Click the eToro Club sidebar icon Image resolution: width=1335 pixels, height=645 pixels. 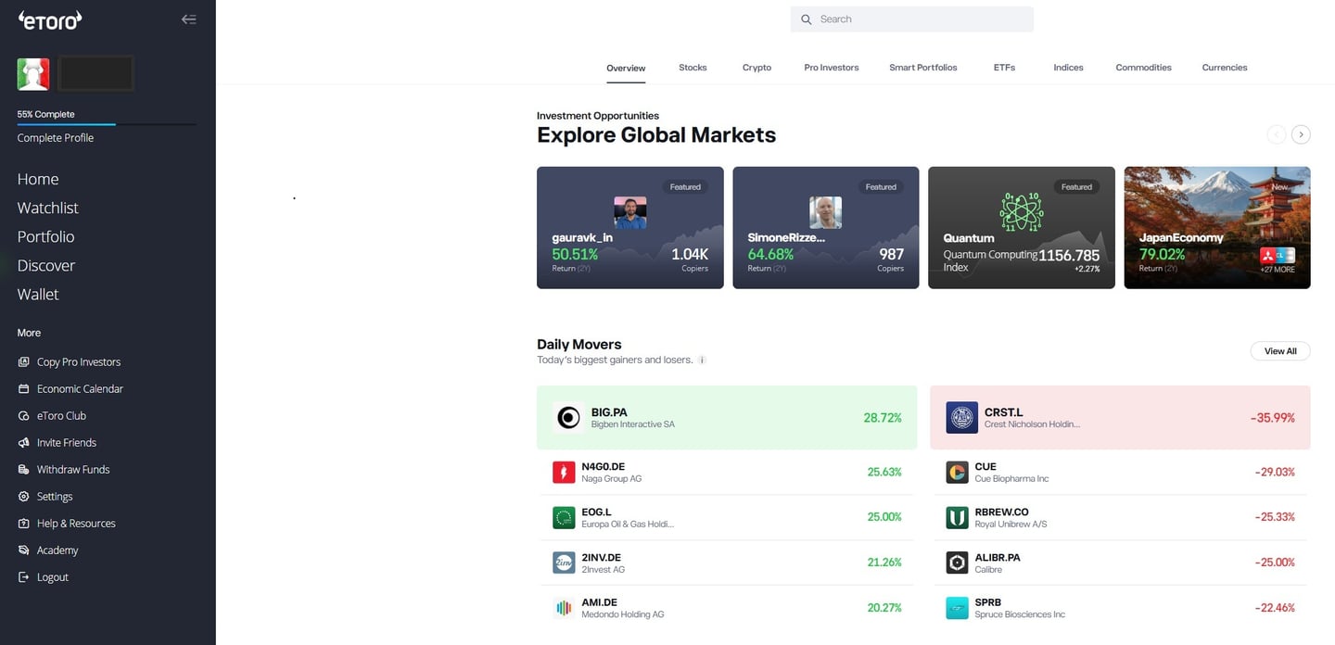(24, 416)
